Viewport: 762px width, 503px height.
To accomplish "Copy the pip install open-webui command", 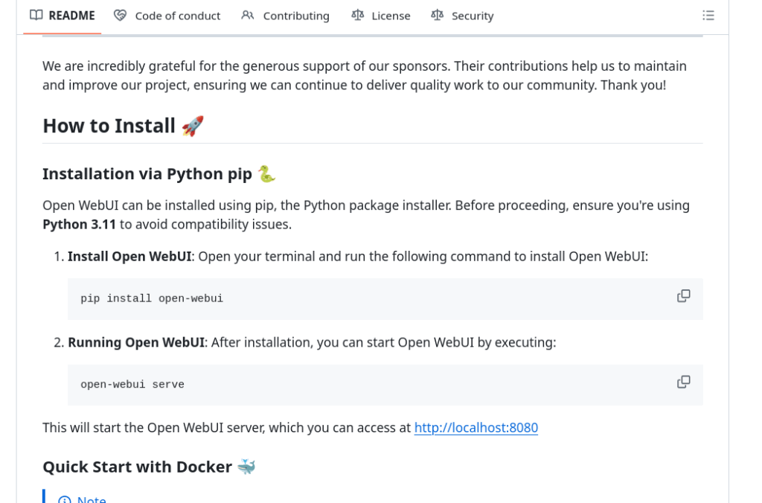I will [x=683, y=296].
